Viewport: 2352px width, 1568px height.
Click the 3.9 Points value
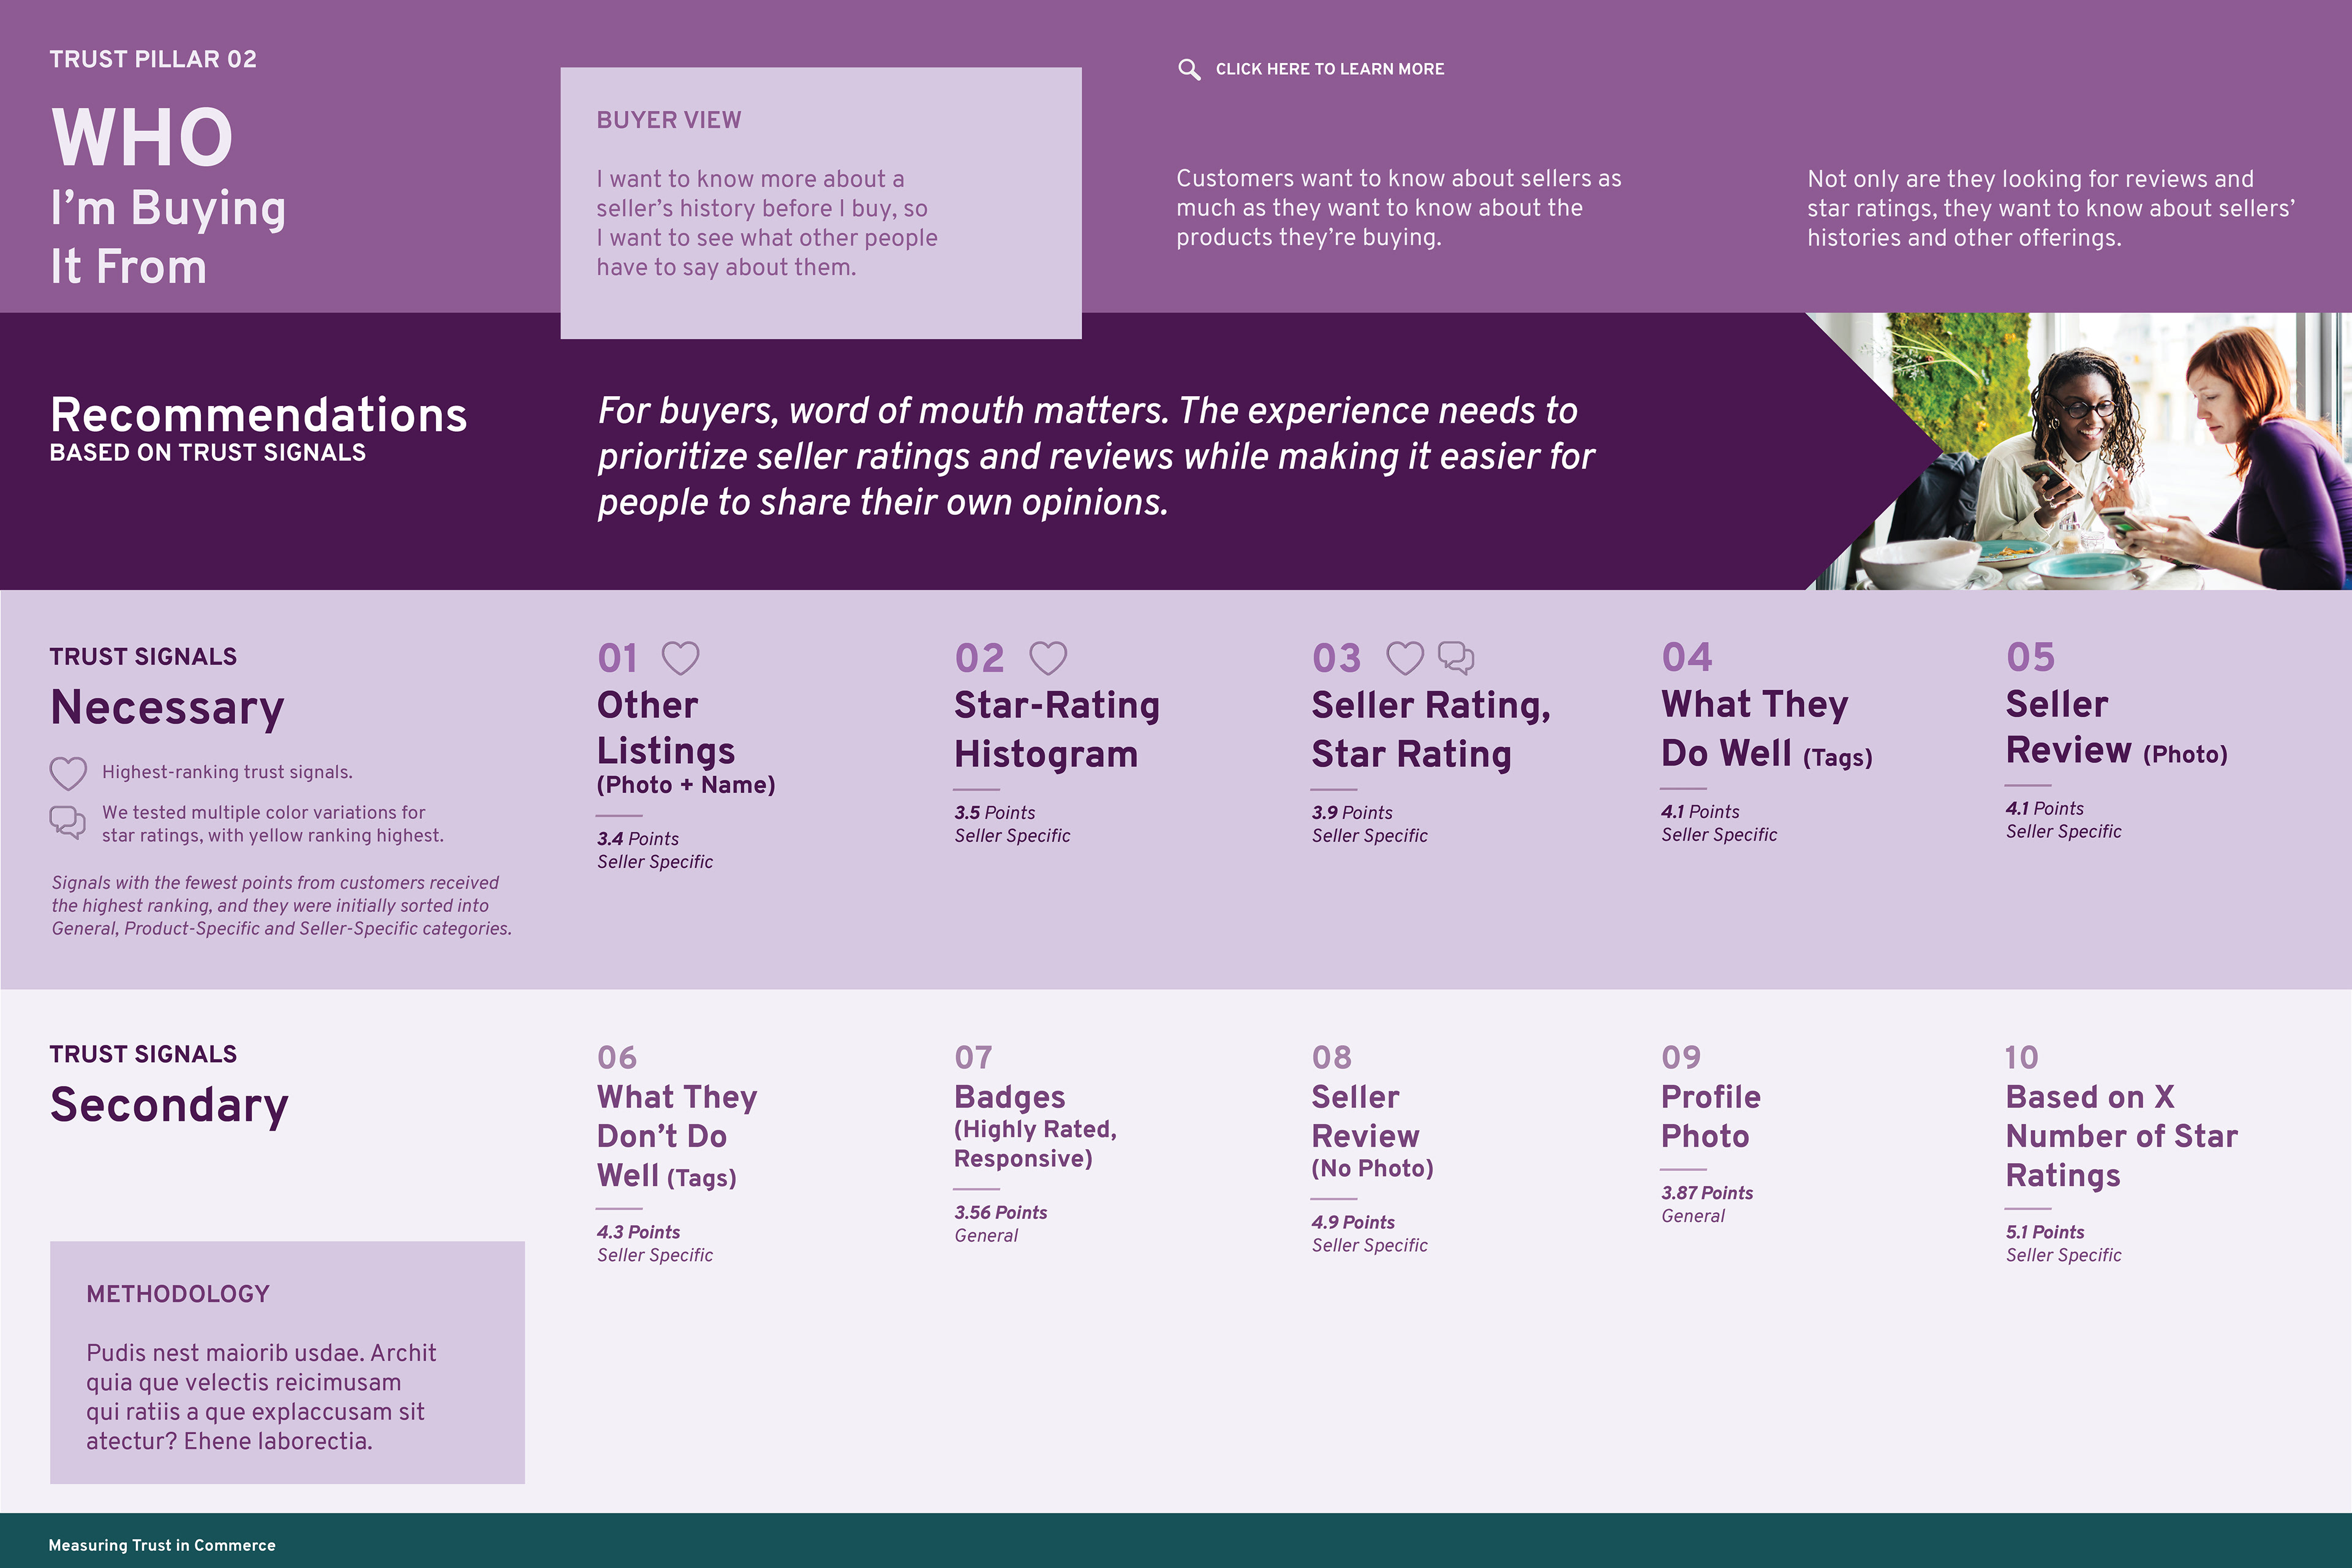pyautogui.click(x=1352, y=813)
